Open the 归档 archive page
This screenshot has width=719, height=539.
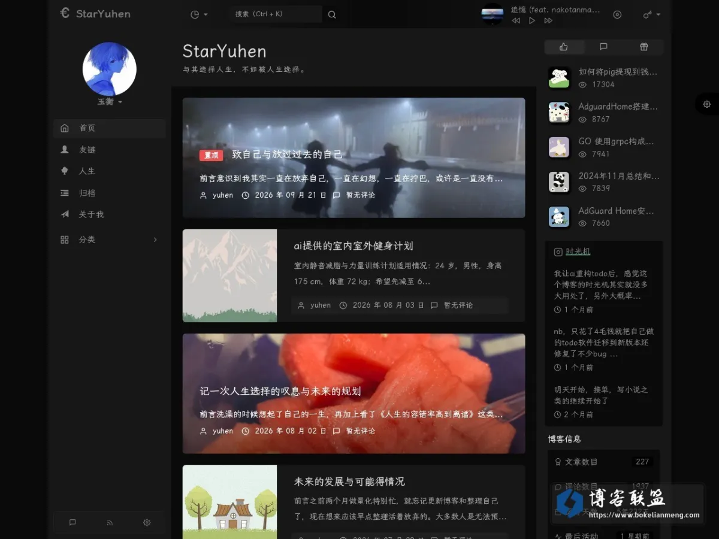109,193
